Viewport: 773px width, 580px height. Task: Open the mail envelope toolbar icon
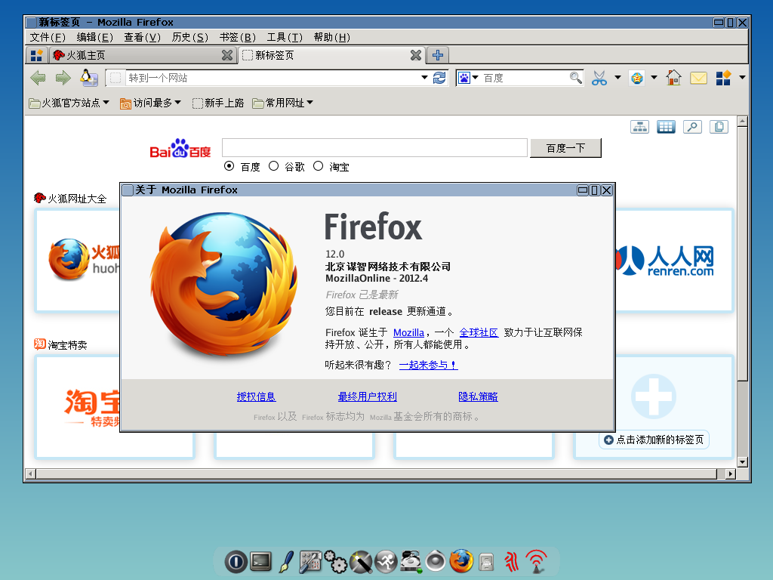(698, 78)
